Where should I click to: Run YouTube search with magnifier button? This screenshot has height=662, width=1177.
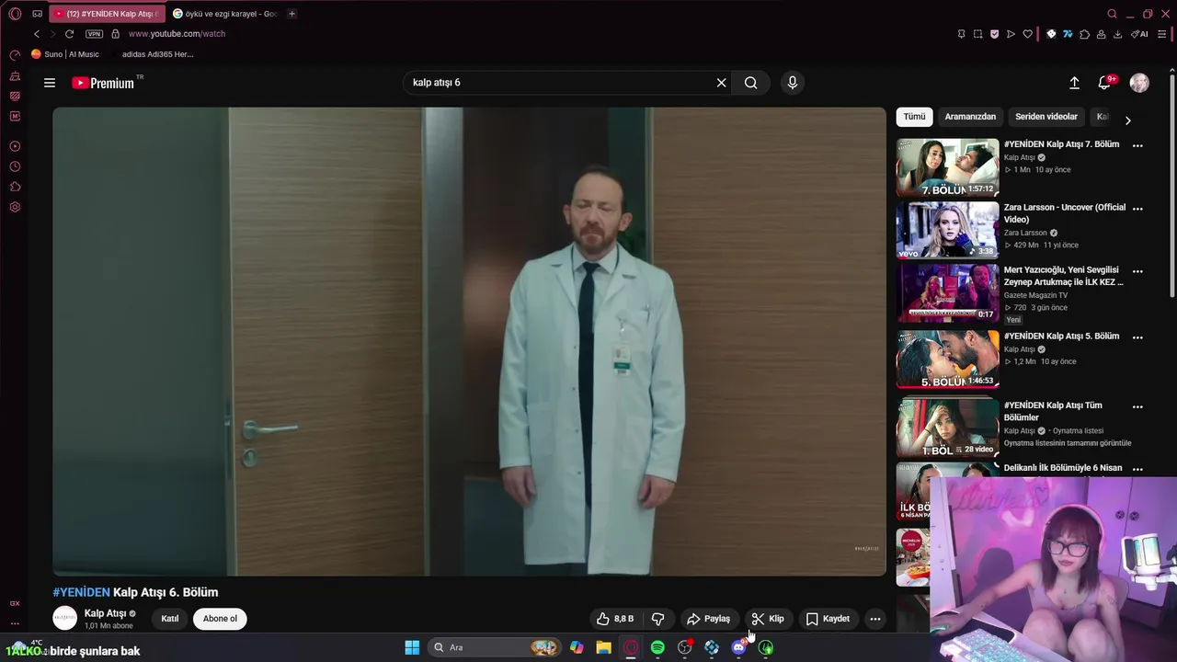(x=751, y=83)
